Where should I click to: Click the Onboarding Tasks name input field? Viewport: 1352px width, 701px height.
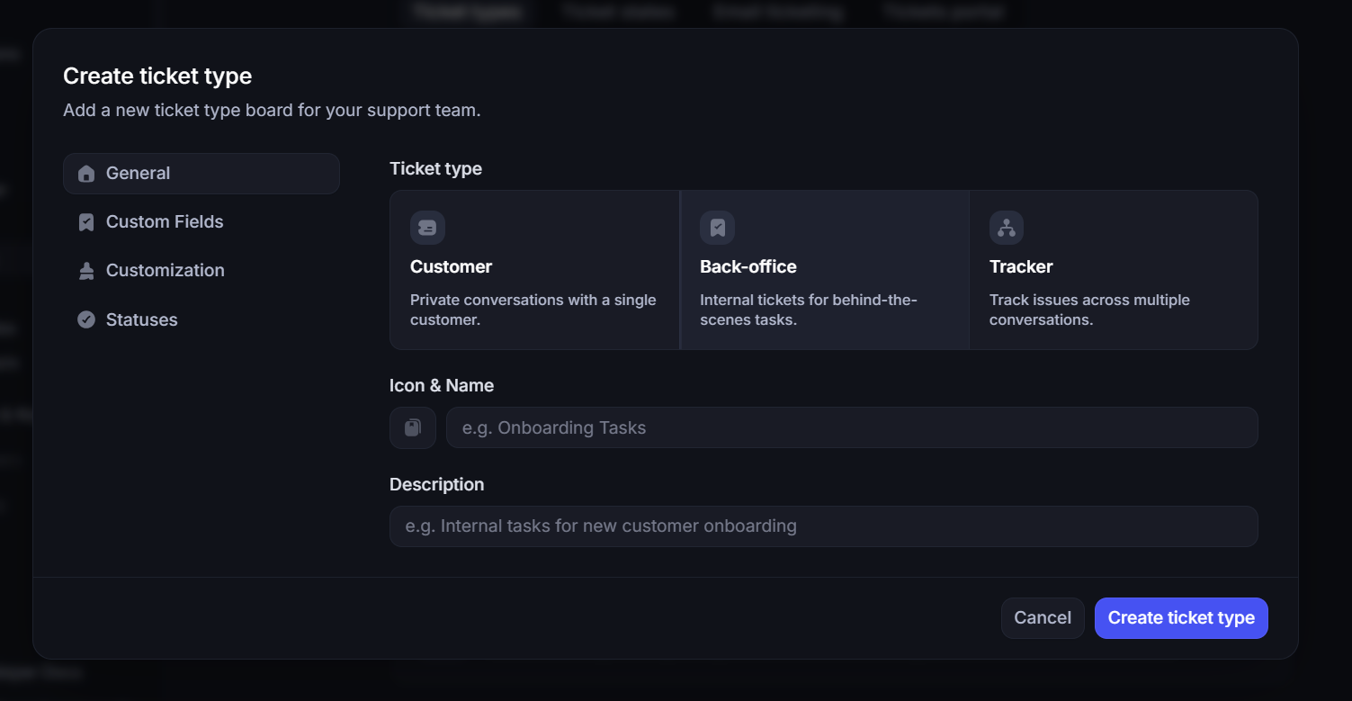pyautogui.click(x=851, y=427)
